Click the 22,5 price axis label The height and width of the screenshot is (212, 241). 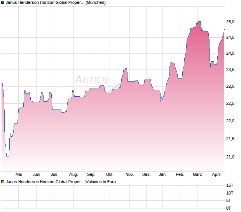[230, 103]
